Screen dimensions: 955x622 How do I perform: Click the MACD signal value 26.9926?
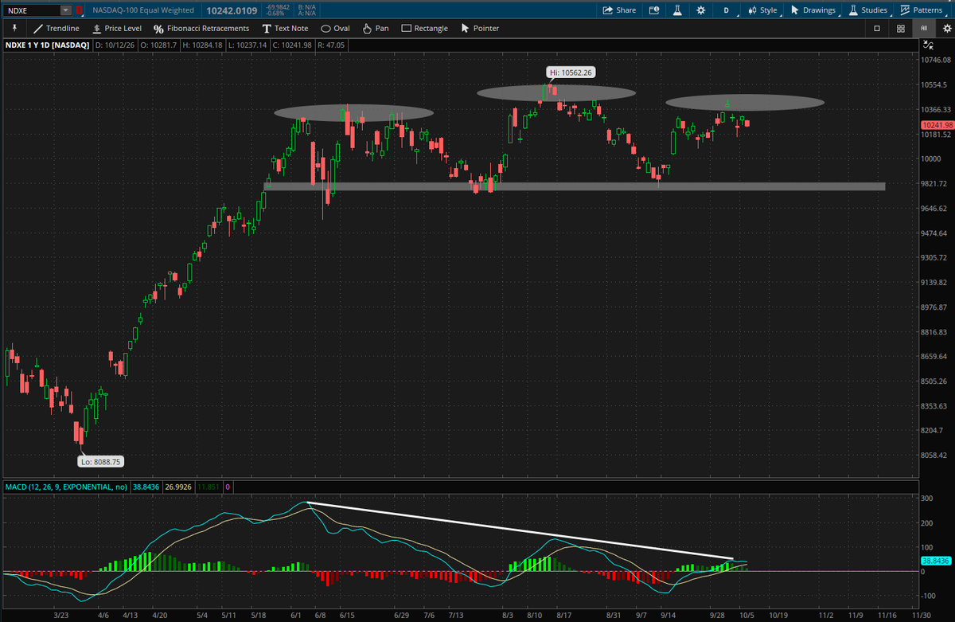(178, 486)
